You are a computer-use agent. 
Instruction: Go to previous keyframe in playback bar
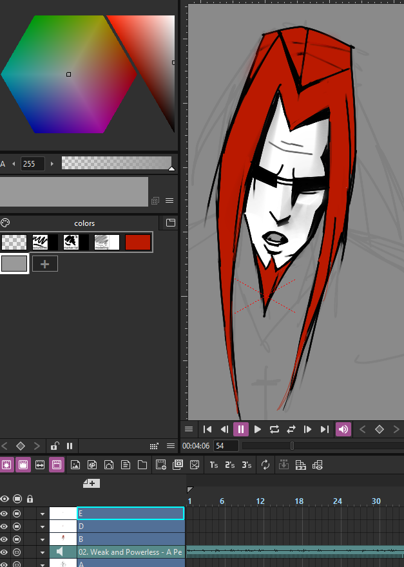pyautogui.click(x=362, y=429)
